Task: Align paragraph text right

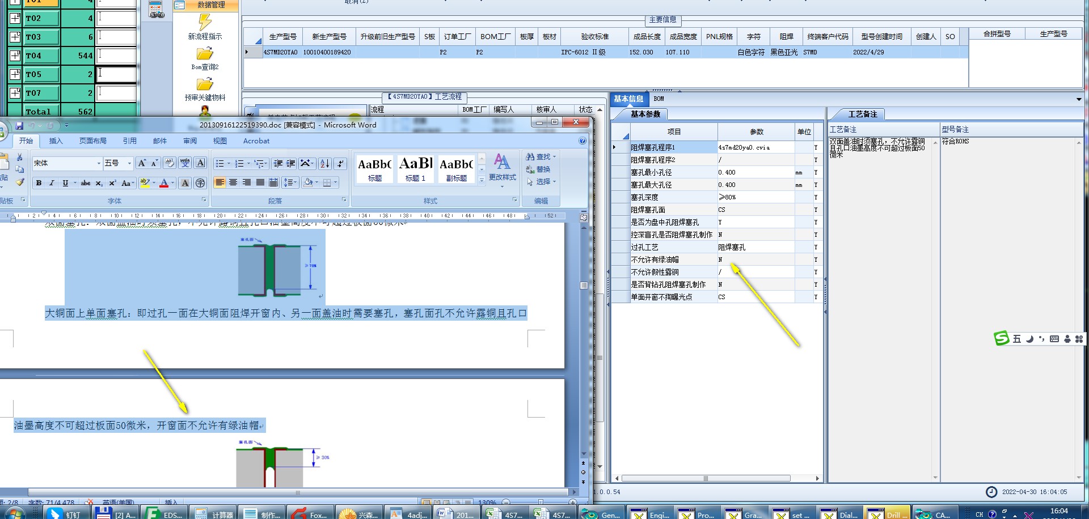Action: [247, 182]
